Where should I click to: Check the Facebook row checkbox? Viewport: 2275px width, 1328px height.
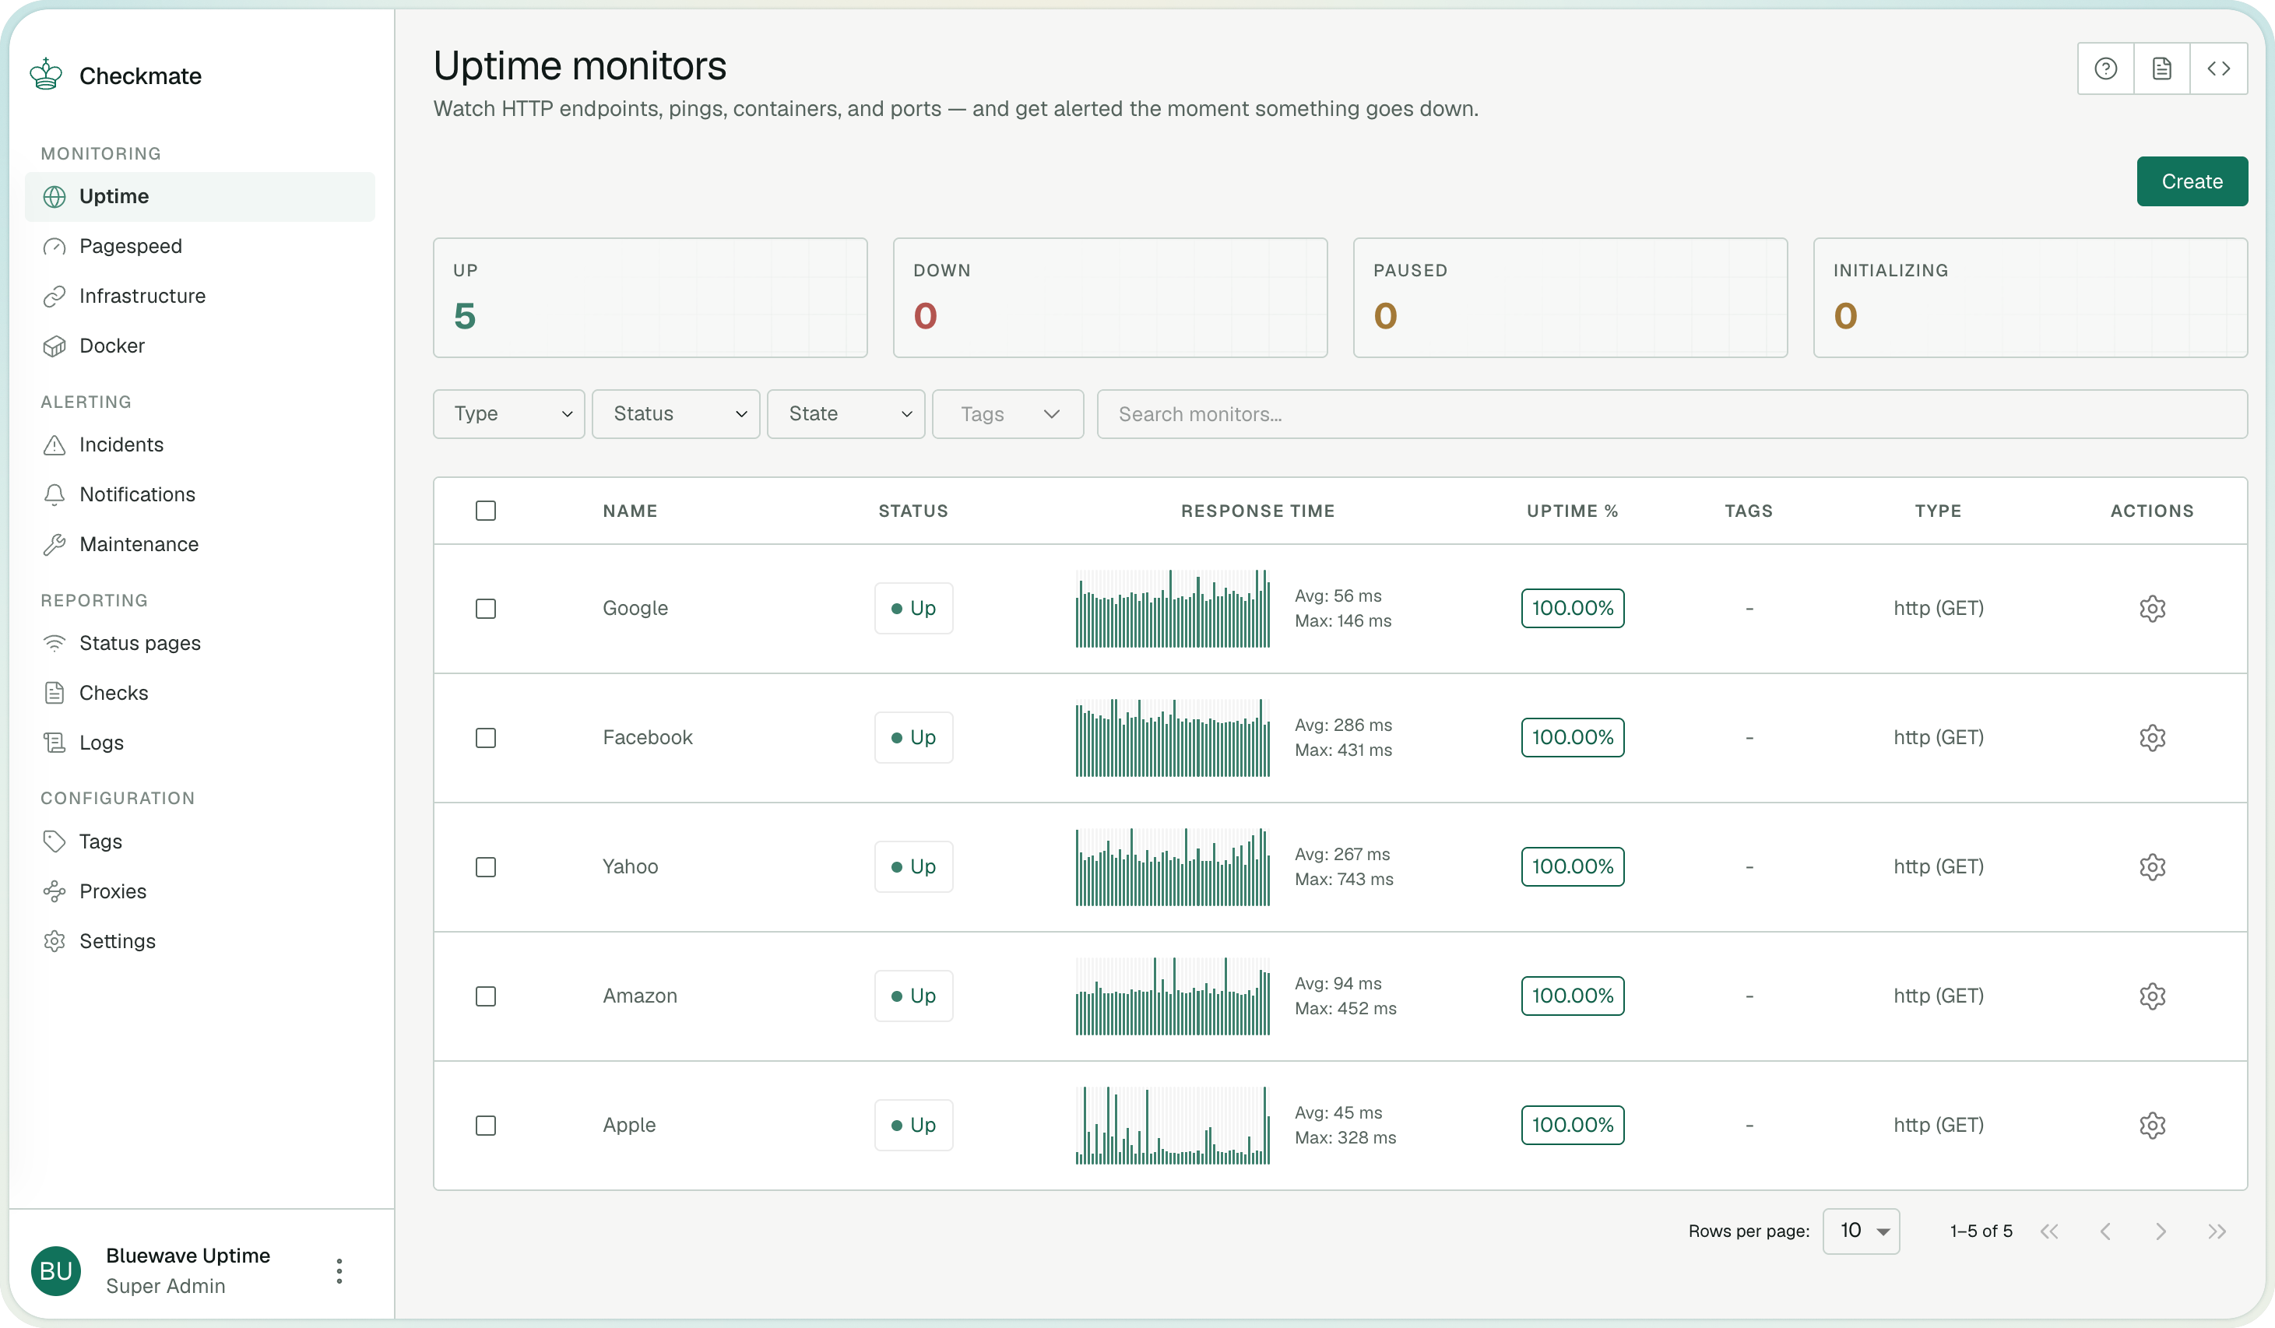point(486,738)
